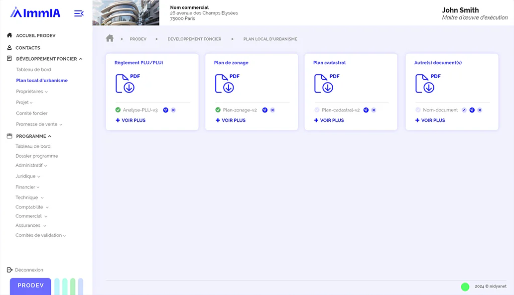Click Voir plus under Plan cadastral

pos(329,120)
